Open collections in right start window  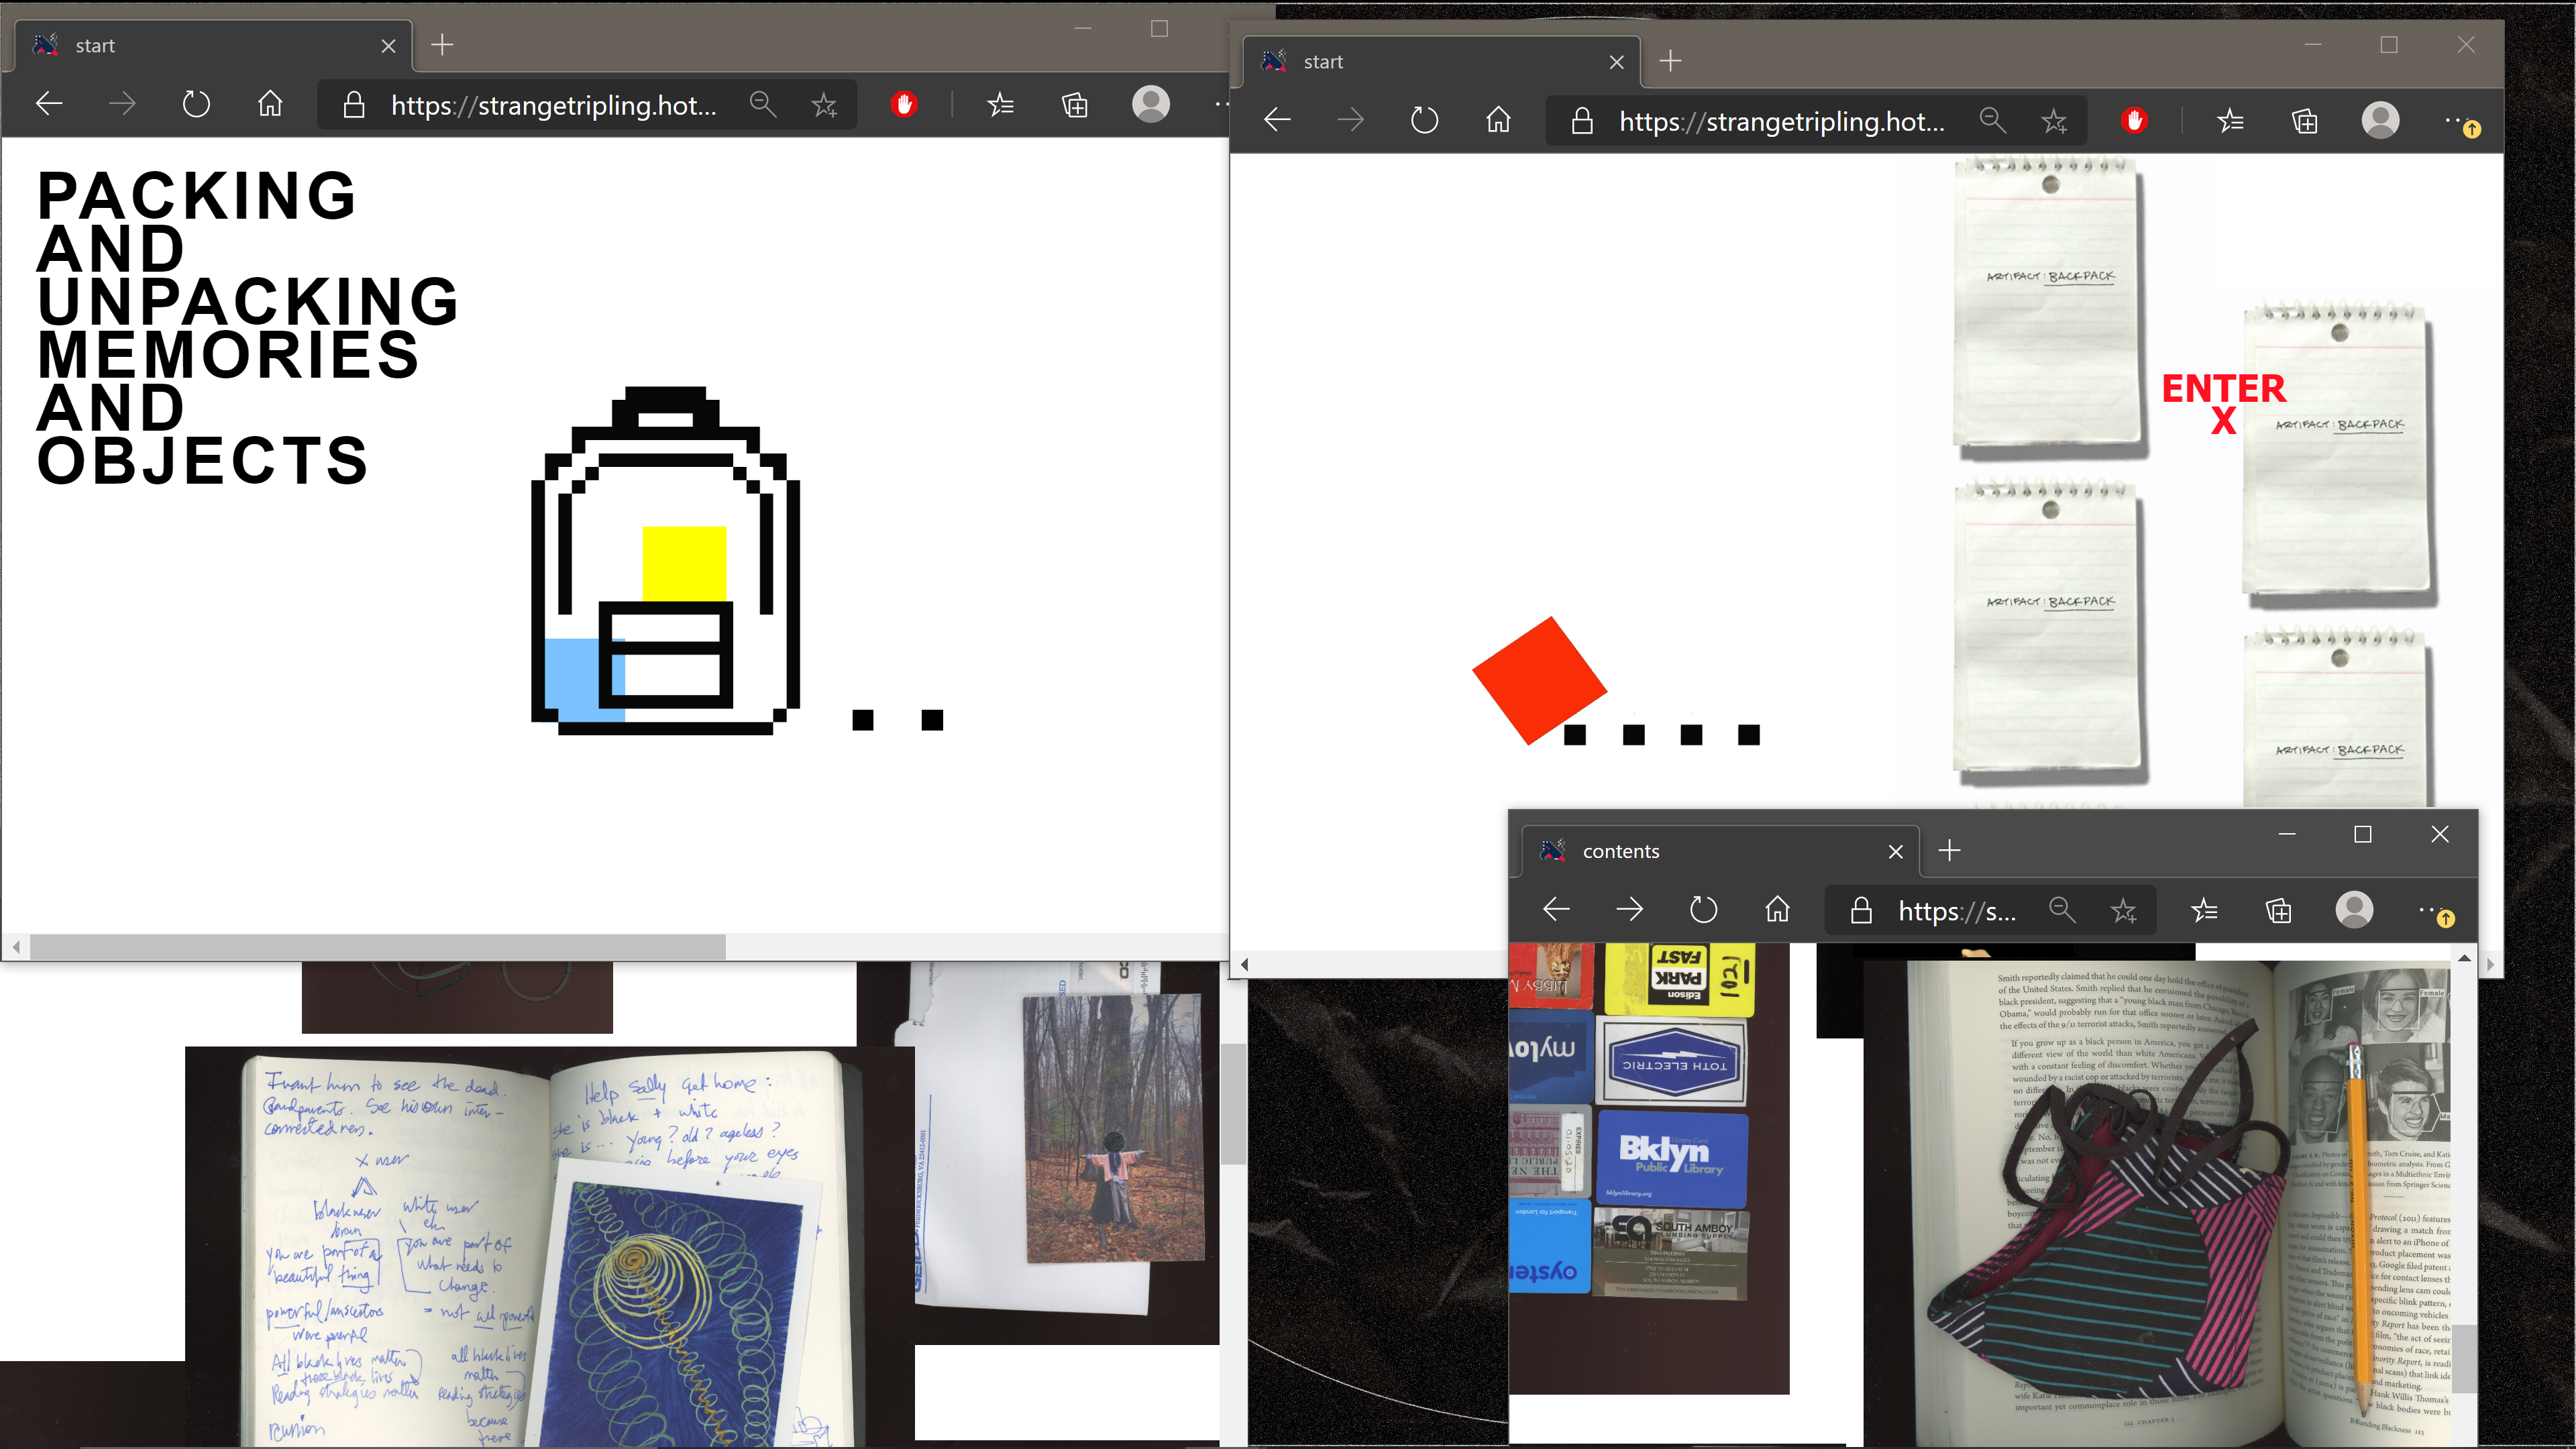[2305, 122]
